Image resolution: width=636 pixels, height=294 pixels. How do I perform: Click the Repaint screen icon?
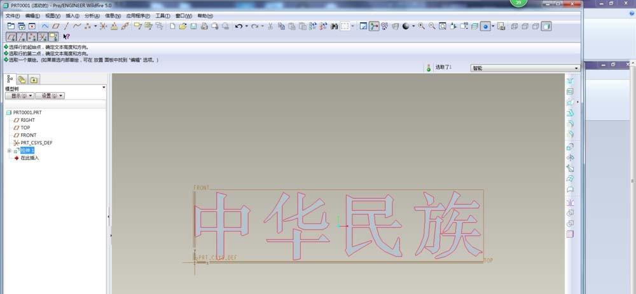click(363, 26)
